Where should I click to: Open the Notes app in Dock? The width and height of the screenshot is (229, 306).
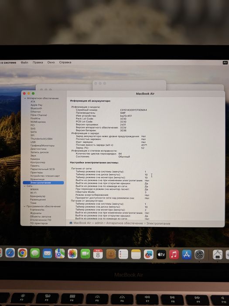point(136,254)
